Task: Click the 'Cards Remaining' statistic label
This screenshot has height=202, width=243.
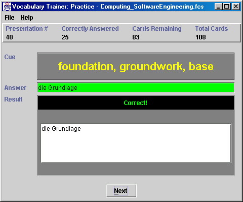Action: click(x=157, y=29)
